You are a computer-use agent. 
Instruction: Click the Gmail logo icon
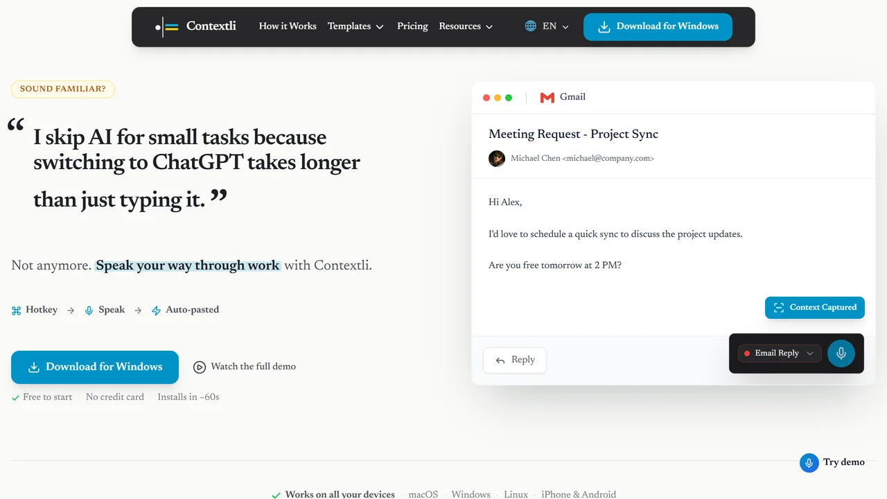point(547,98)
